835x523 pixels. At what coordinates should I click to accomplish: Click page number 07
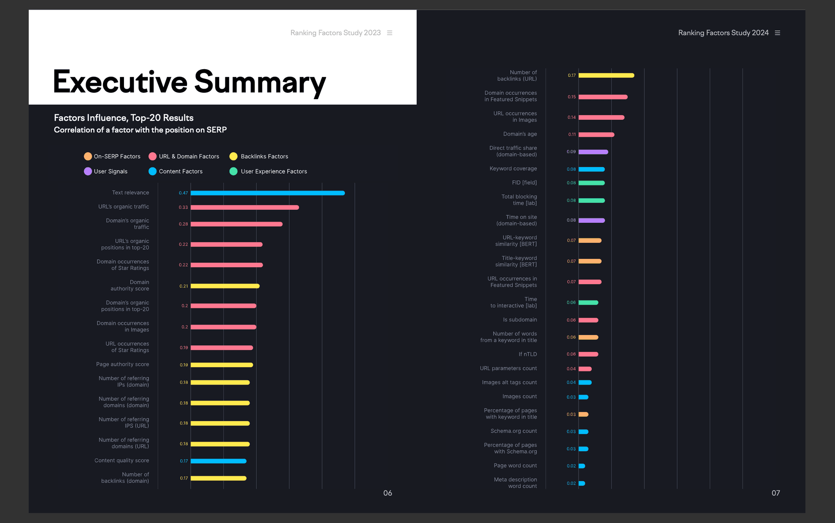[776, 493]
